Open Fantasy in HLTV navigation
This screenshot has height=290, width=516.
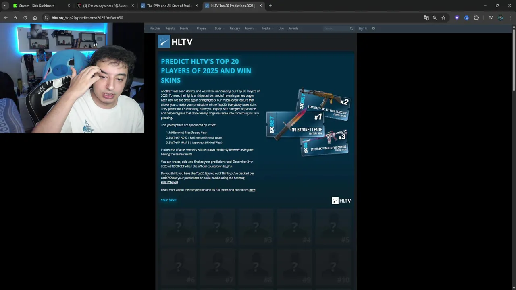pyautogui.click(x=235, y=29)
